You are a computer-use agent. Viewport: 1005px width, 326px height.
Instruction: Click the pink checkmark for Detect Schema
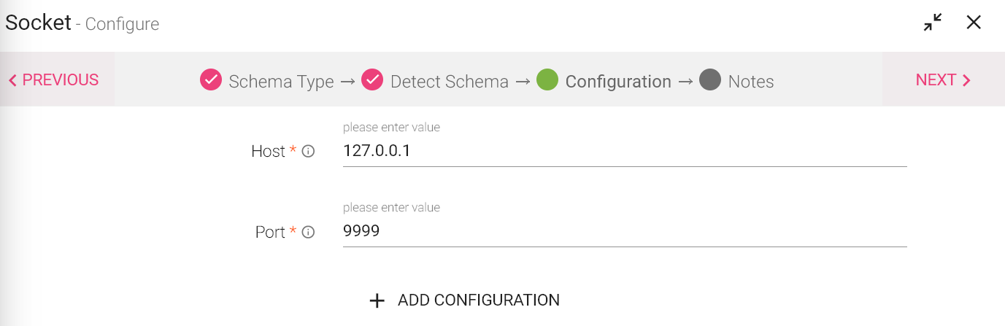click(x=372, y=79)
